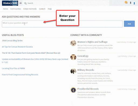The height and width of the screenshot is (106, 138).
Task: Click 'Last Activity: 11 days ago' text
Action: tap(126, 42)
